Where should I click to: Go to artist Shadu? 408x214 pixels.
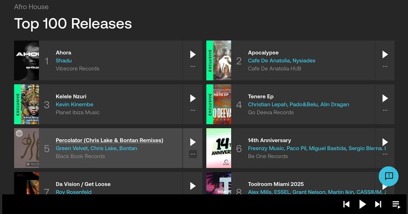[x=64, y=60]
